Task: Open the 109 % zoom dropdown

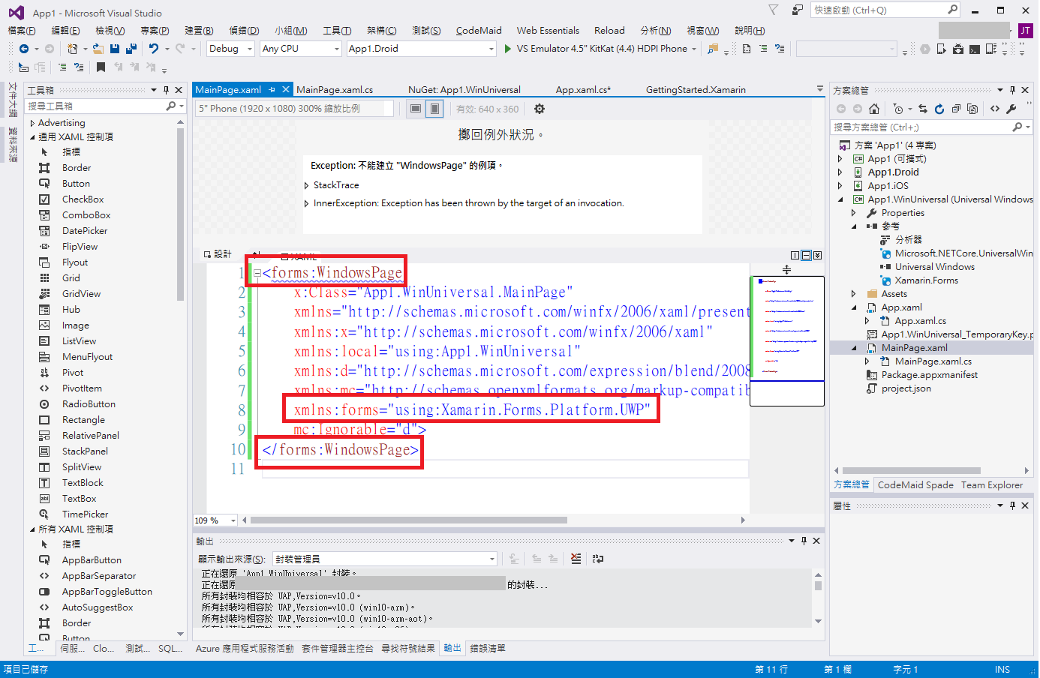Action: click(215, 520)
